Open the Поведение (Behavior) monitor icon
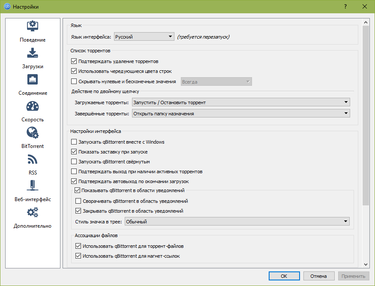The image size is (375, 286). [x=33, y=26]
